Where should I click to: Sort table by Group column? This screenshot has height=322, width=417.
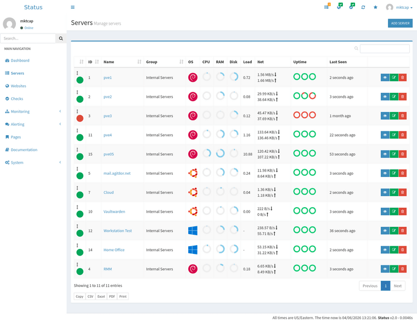(x=165, y=62)
